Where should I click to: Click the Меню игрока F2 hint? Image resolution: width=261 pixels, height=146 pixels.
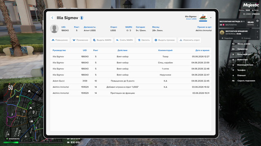[x=241, y=44]
